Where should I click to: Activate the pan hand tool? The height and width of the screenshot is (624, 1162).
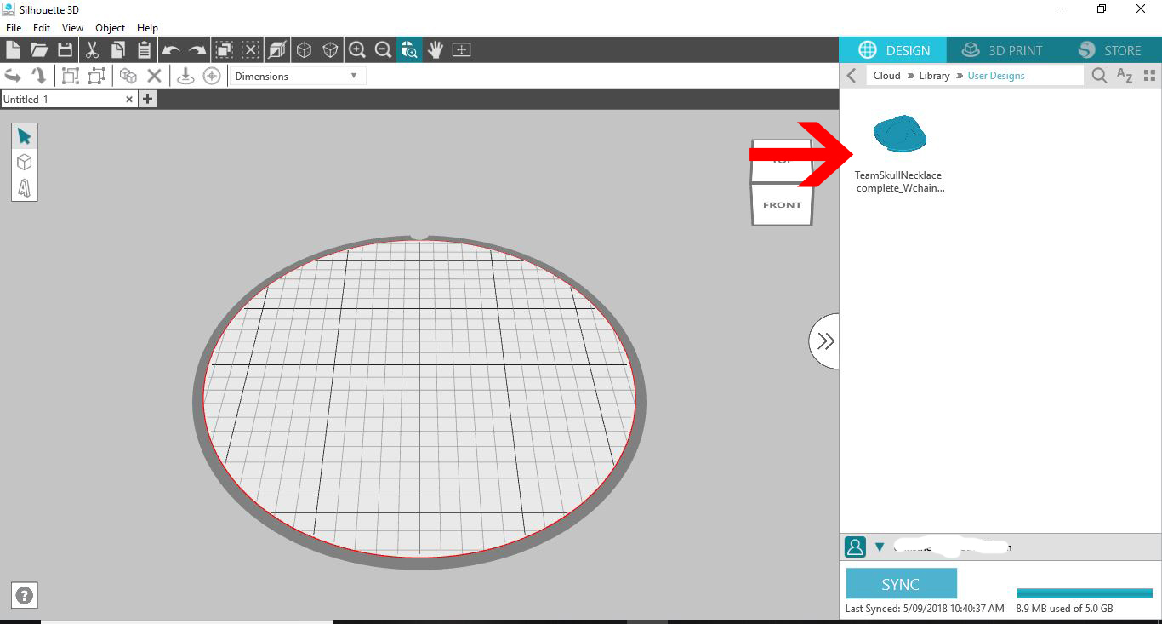click(436, 50)
